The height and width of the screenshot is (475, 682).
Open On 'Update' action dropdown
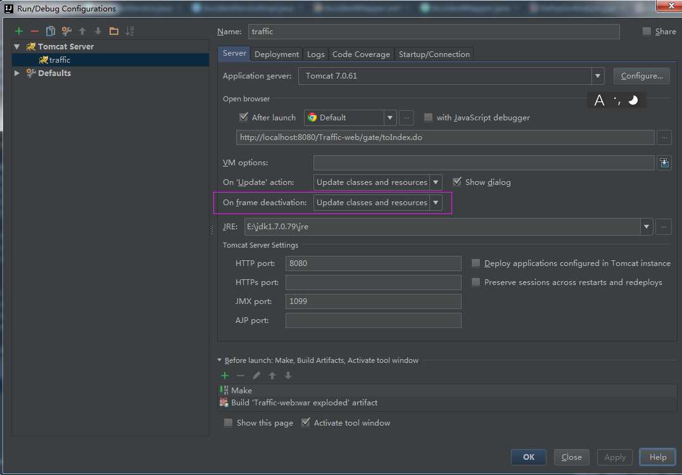pos(377,182)
